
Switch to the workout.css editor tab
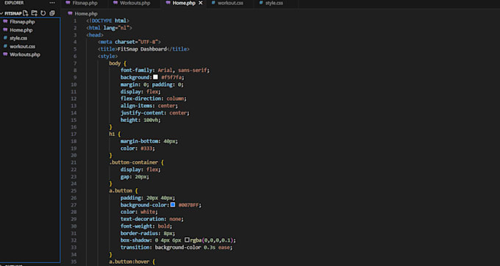pos(230,3)
